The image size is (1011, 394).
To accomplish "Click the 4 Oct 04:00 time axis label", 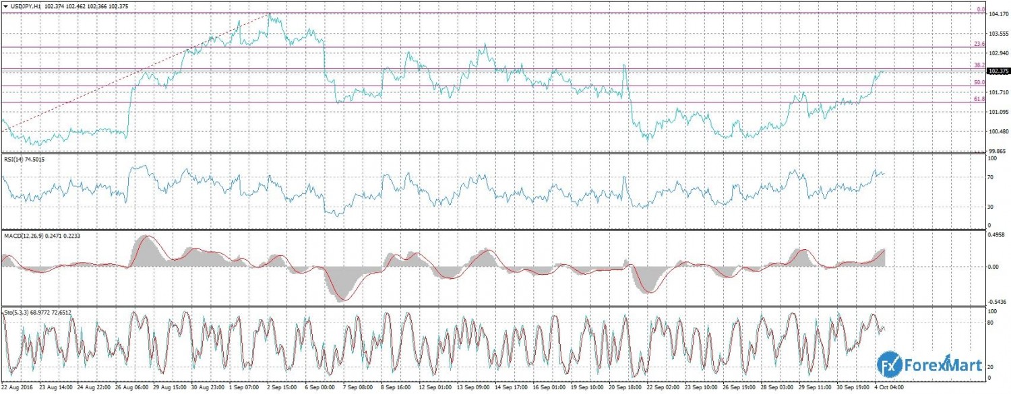I will pyautogui.click(x=890, y=388).
